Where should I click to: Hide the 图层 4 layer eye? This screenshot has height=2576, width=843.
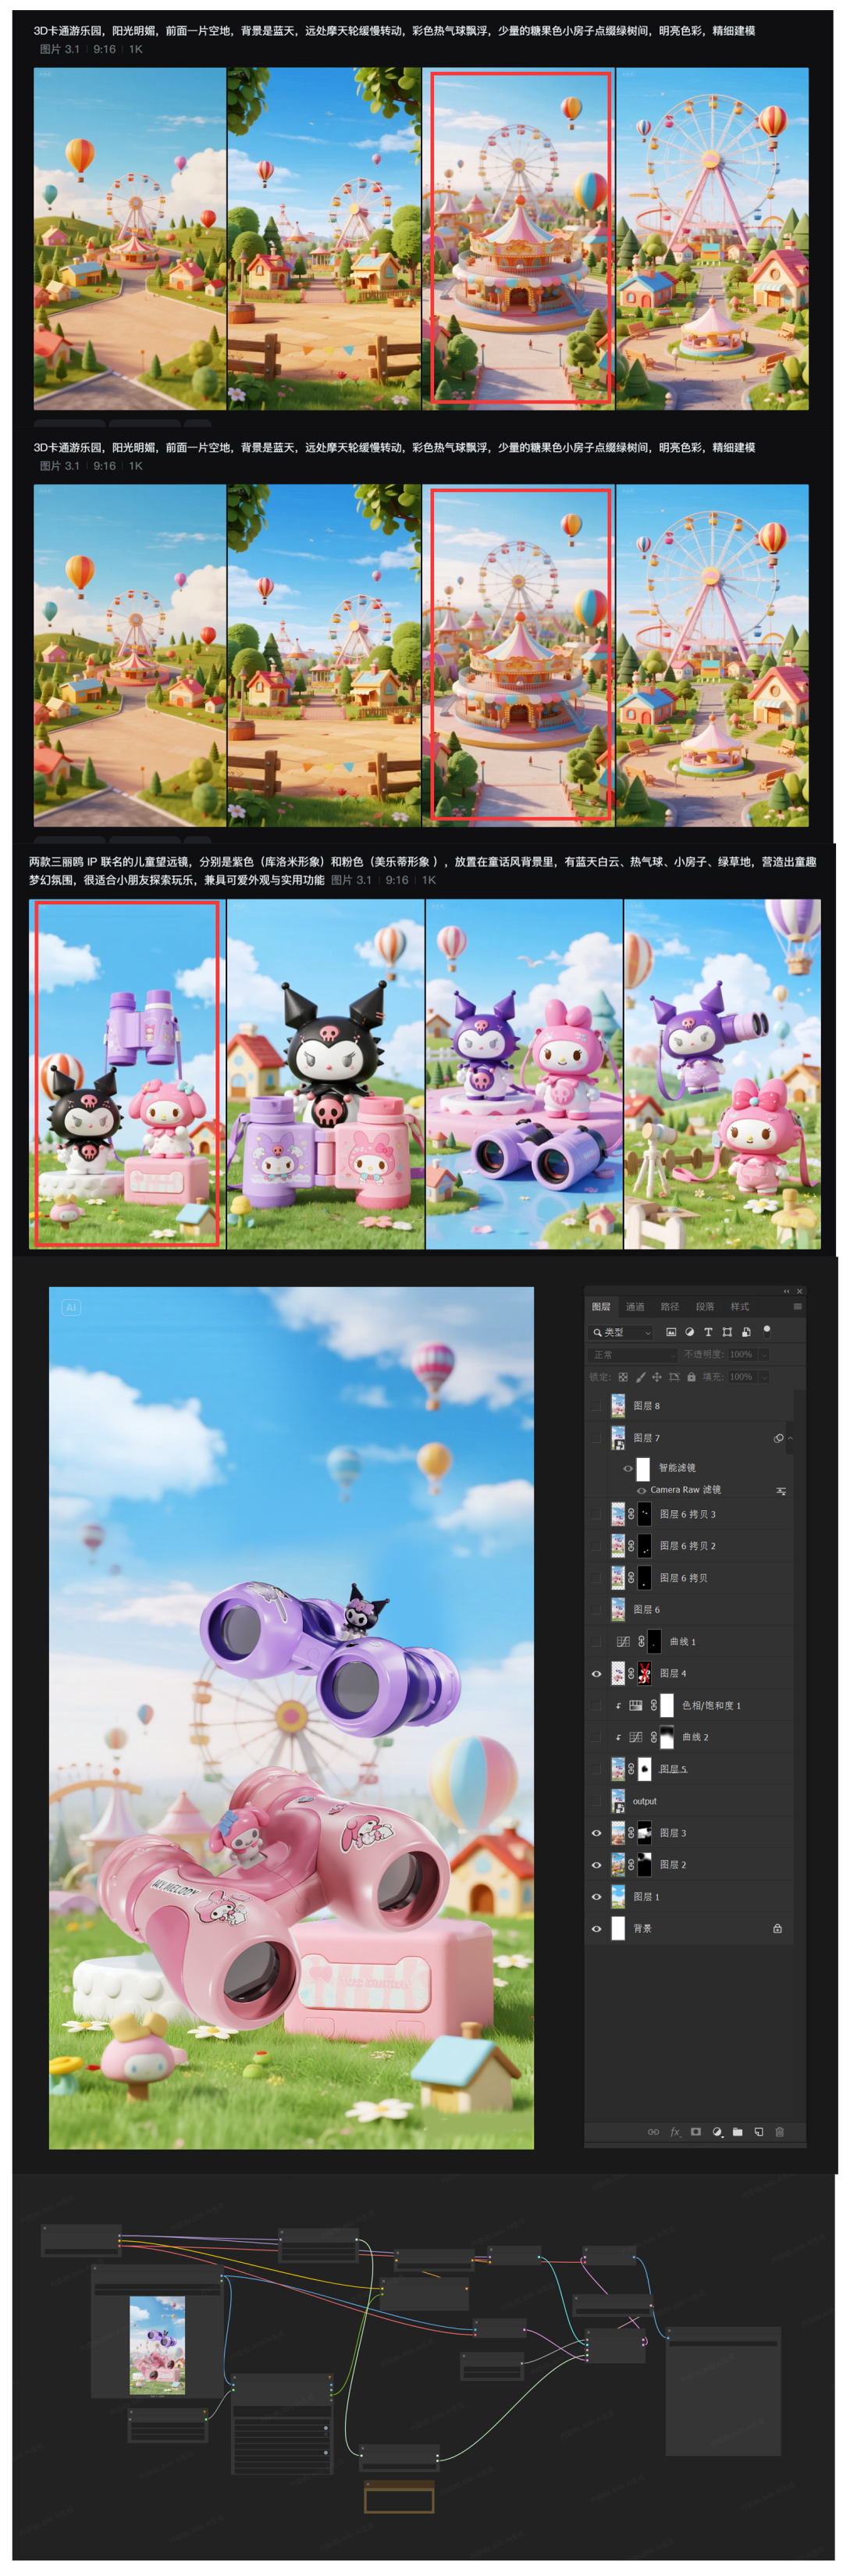tap(597, 1673)
